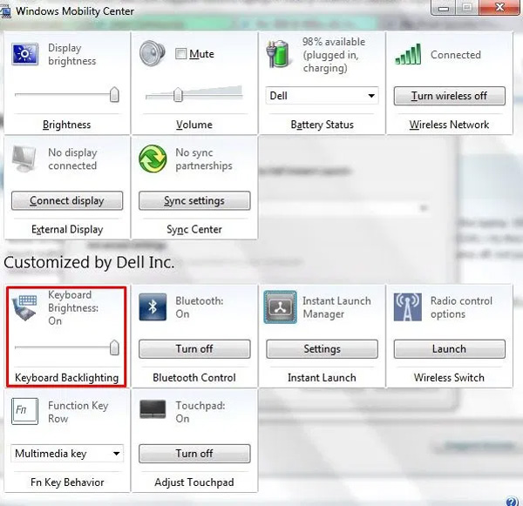Click the Windows Mobility Center title icon
The height and width of the screenshot is (506, 523).
[4, 13]
